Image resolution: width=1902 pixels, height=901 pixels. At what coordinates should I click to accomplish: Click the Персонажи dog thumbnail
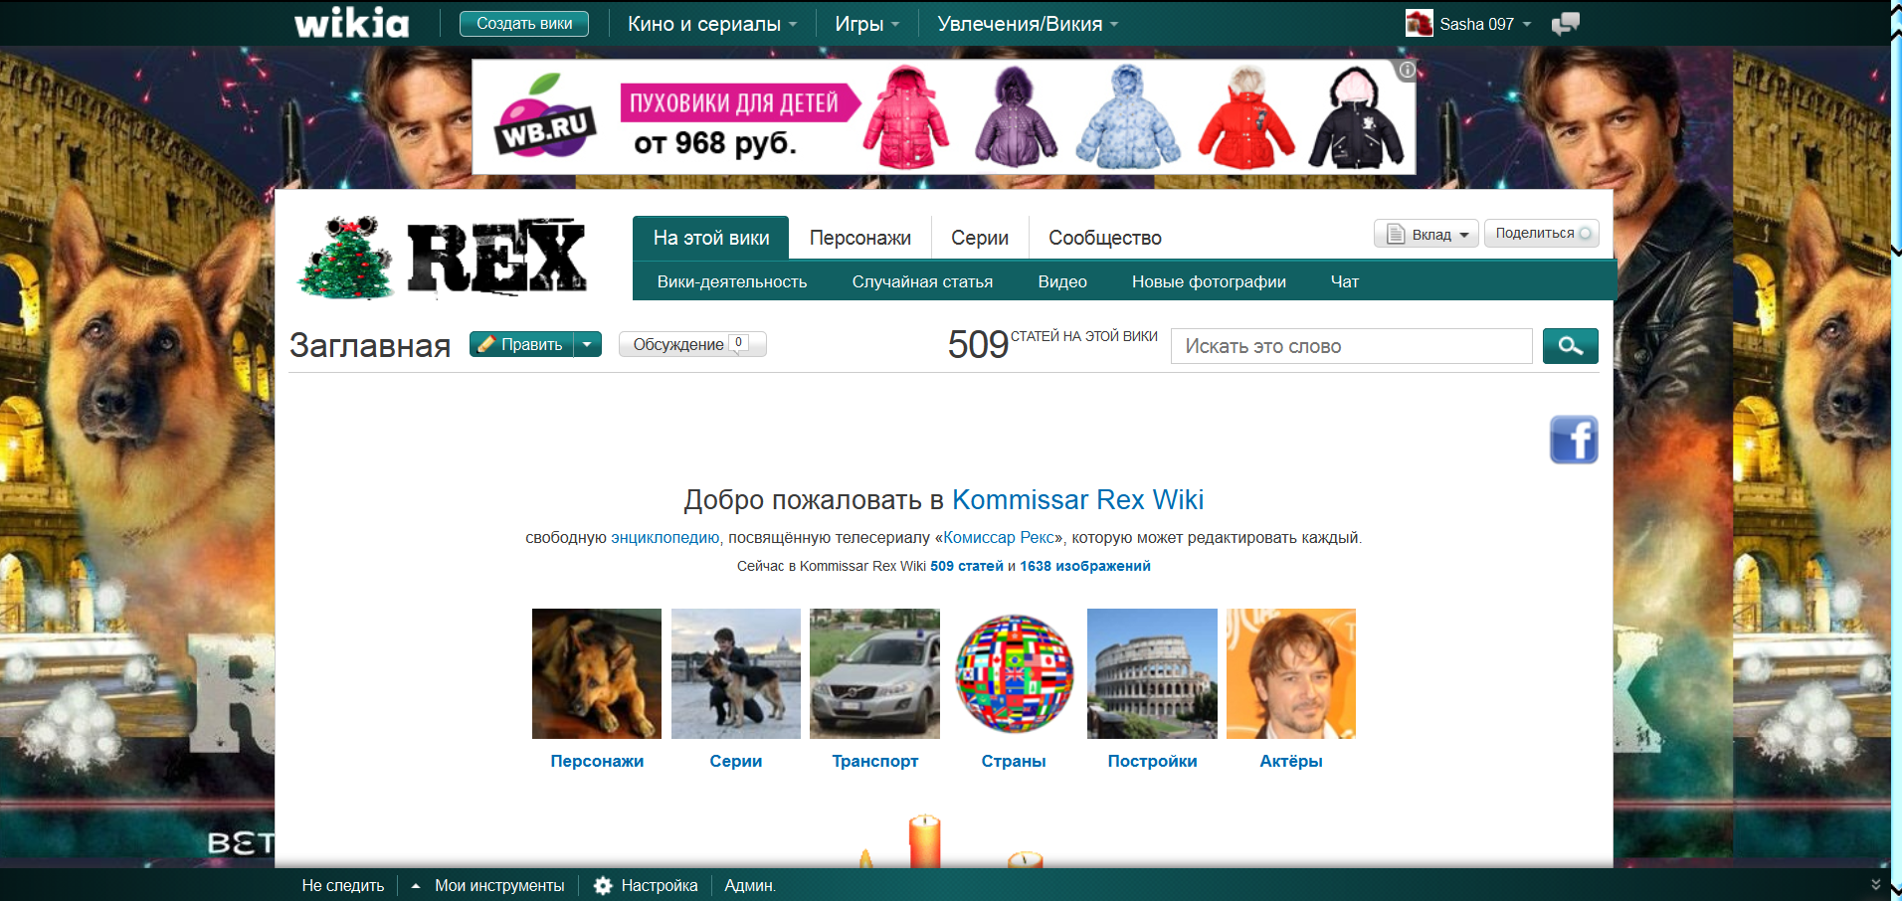coord(597,673)
